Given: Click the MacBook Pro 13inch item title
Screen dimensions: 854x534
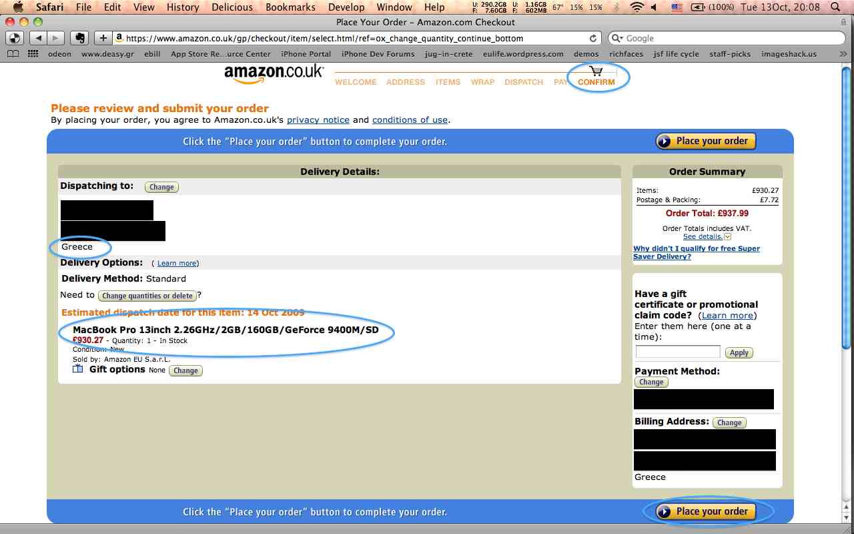Looking at the screenshot, I should click(x=226, y=330).
